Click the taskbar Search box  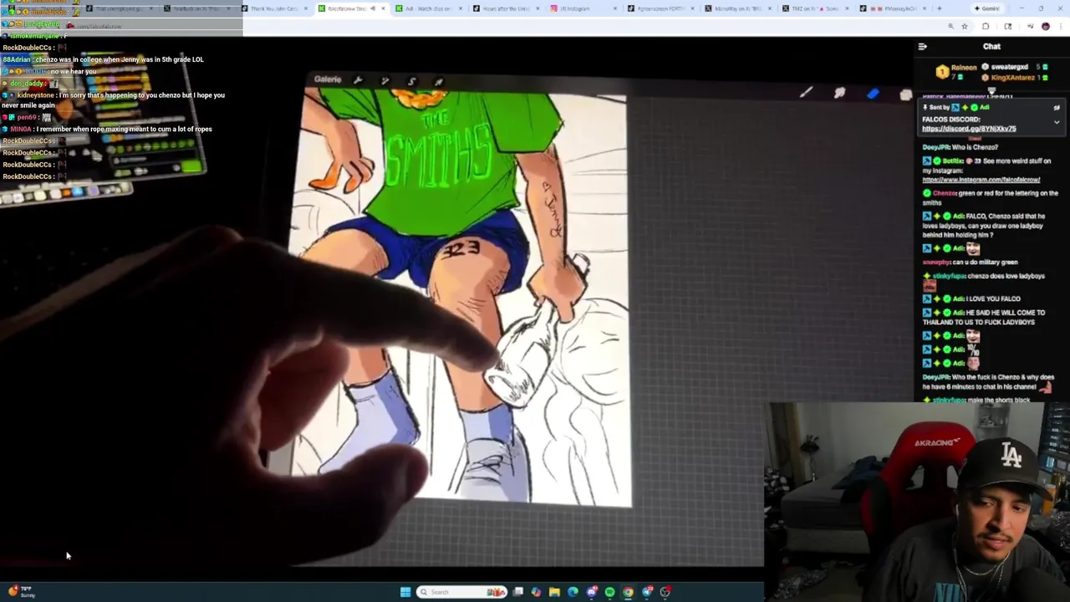click(x=461, y=592)
